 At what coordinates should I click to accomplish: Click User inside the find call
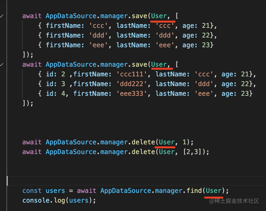coord(213,191)
